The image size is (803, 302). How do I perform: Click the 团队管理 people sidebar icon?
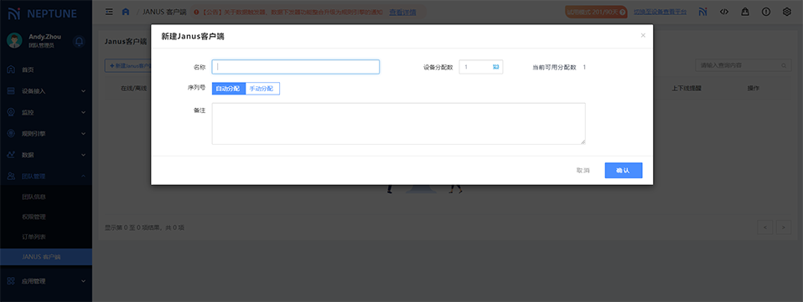coord(11,176)
